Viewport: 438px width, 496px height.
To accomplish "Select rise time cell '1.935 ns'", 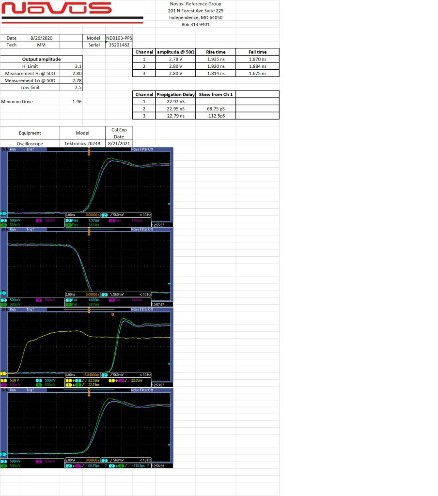I will [216, 59].
